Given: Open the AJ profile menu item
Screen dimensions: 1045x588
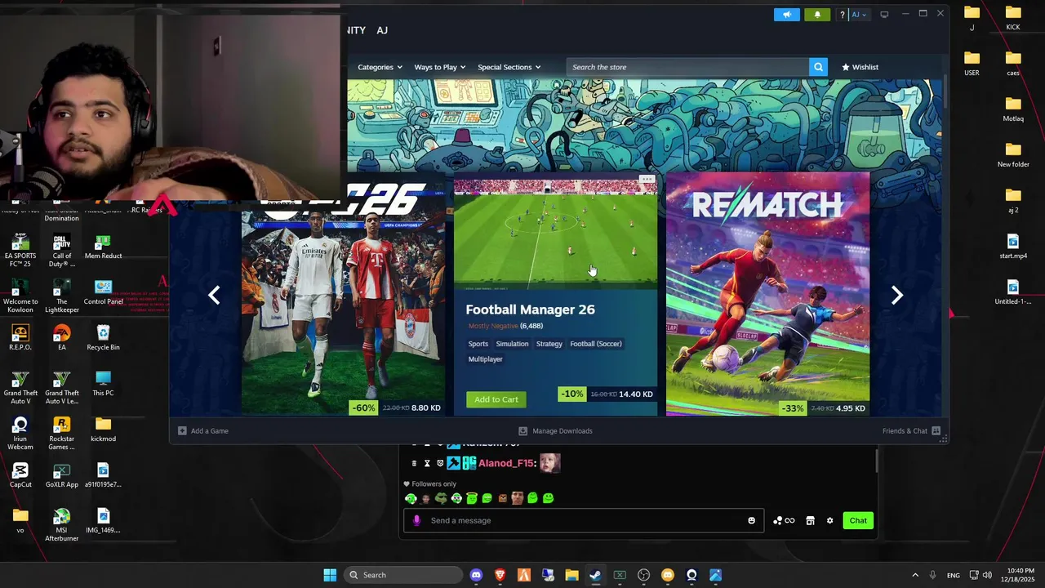Looking at the screenshot, I should click(382, 30).
